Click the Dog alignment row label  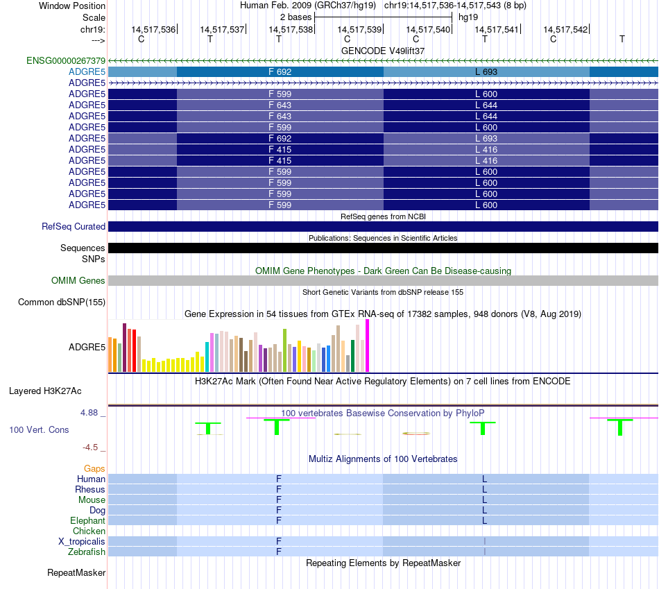coord(97,510)
